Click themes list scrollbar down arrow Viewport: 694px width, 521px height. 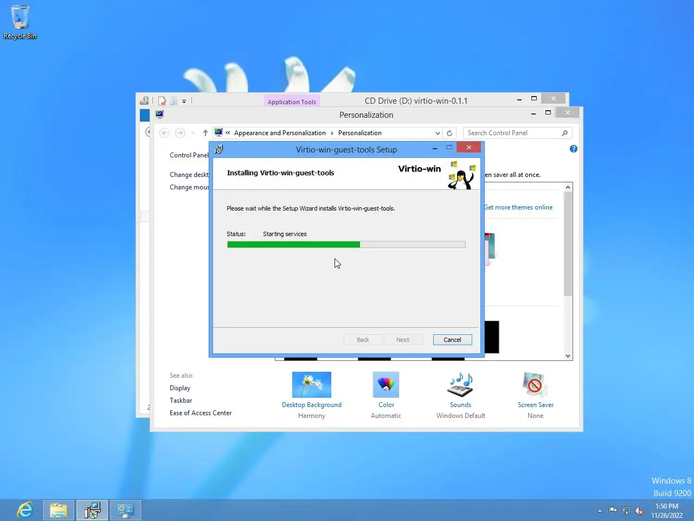pyautogui.click(x=568, y=356)
